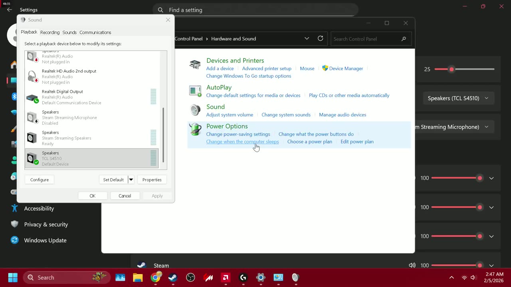Image resolution: width=511 pixels, height=287 pixels.
Task: Select the Steam Streaming Speakers device
Action: pos(92,138)
